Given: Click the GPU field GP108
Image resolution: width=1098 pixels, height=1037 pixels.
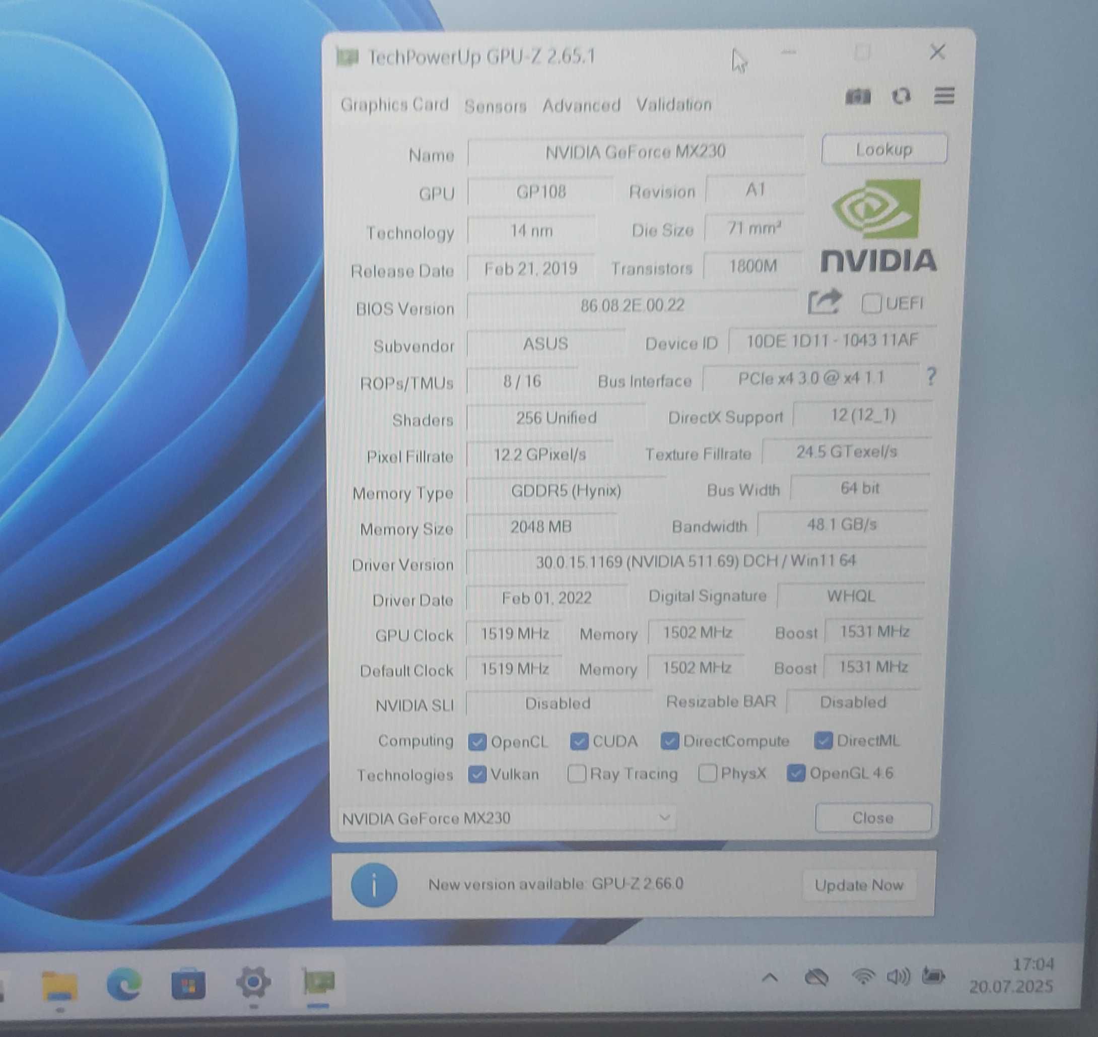Looking at the screenshot, I should tap(540, 192).
